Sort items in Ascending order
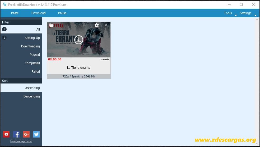Image resolution: width=260 pixels, height=147 pixels. click(x=21, y=88)
